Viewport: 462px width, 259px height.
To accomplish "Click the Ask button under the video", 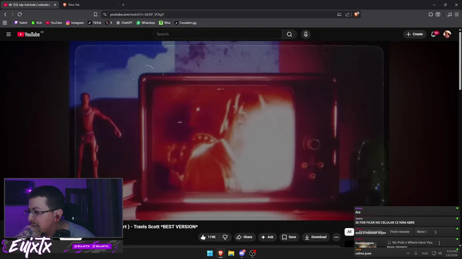I will pyautogui.click(x=267, y=237).
